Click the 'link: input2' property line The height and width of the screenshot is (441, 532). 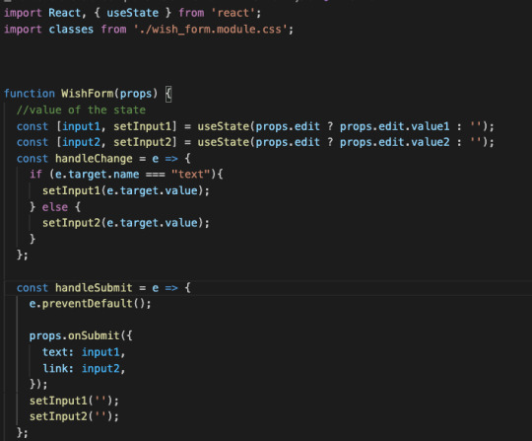pos(84,368)
